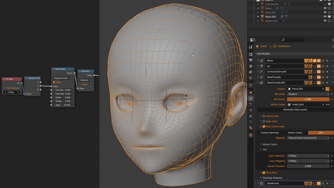The height and width of the screenshot is (188, 334).
Task: Toggle Mirror modifier render camera icon
Action: click(x=319, y=61)
